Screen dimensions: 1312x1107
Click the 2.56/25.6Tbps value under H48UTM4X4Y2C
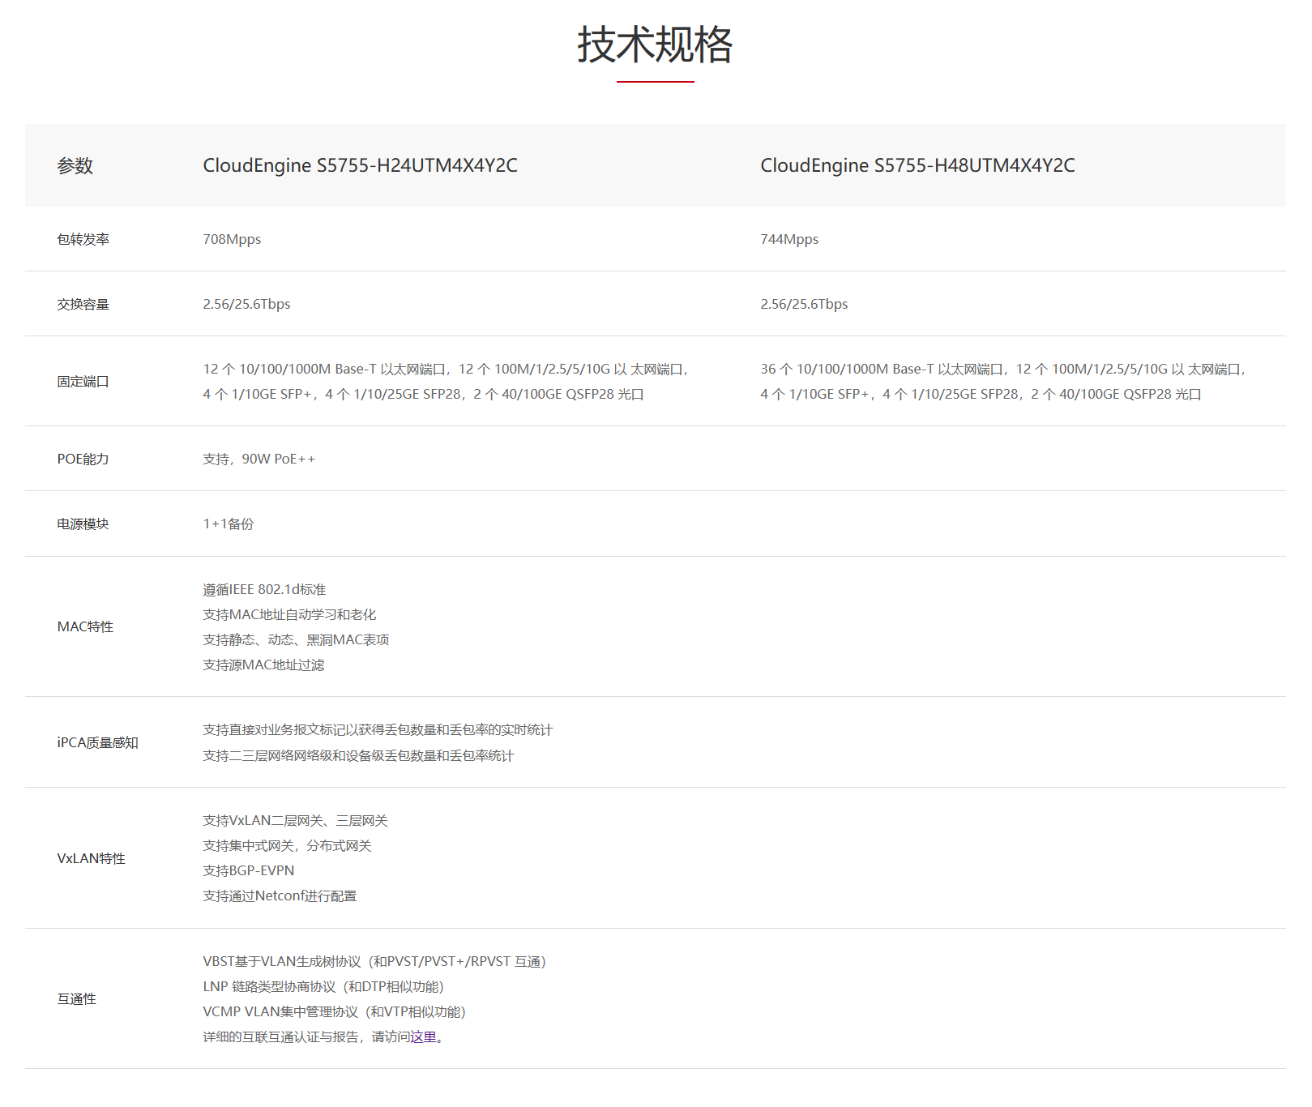click(x=804, y=304)
